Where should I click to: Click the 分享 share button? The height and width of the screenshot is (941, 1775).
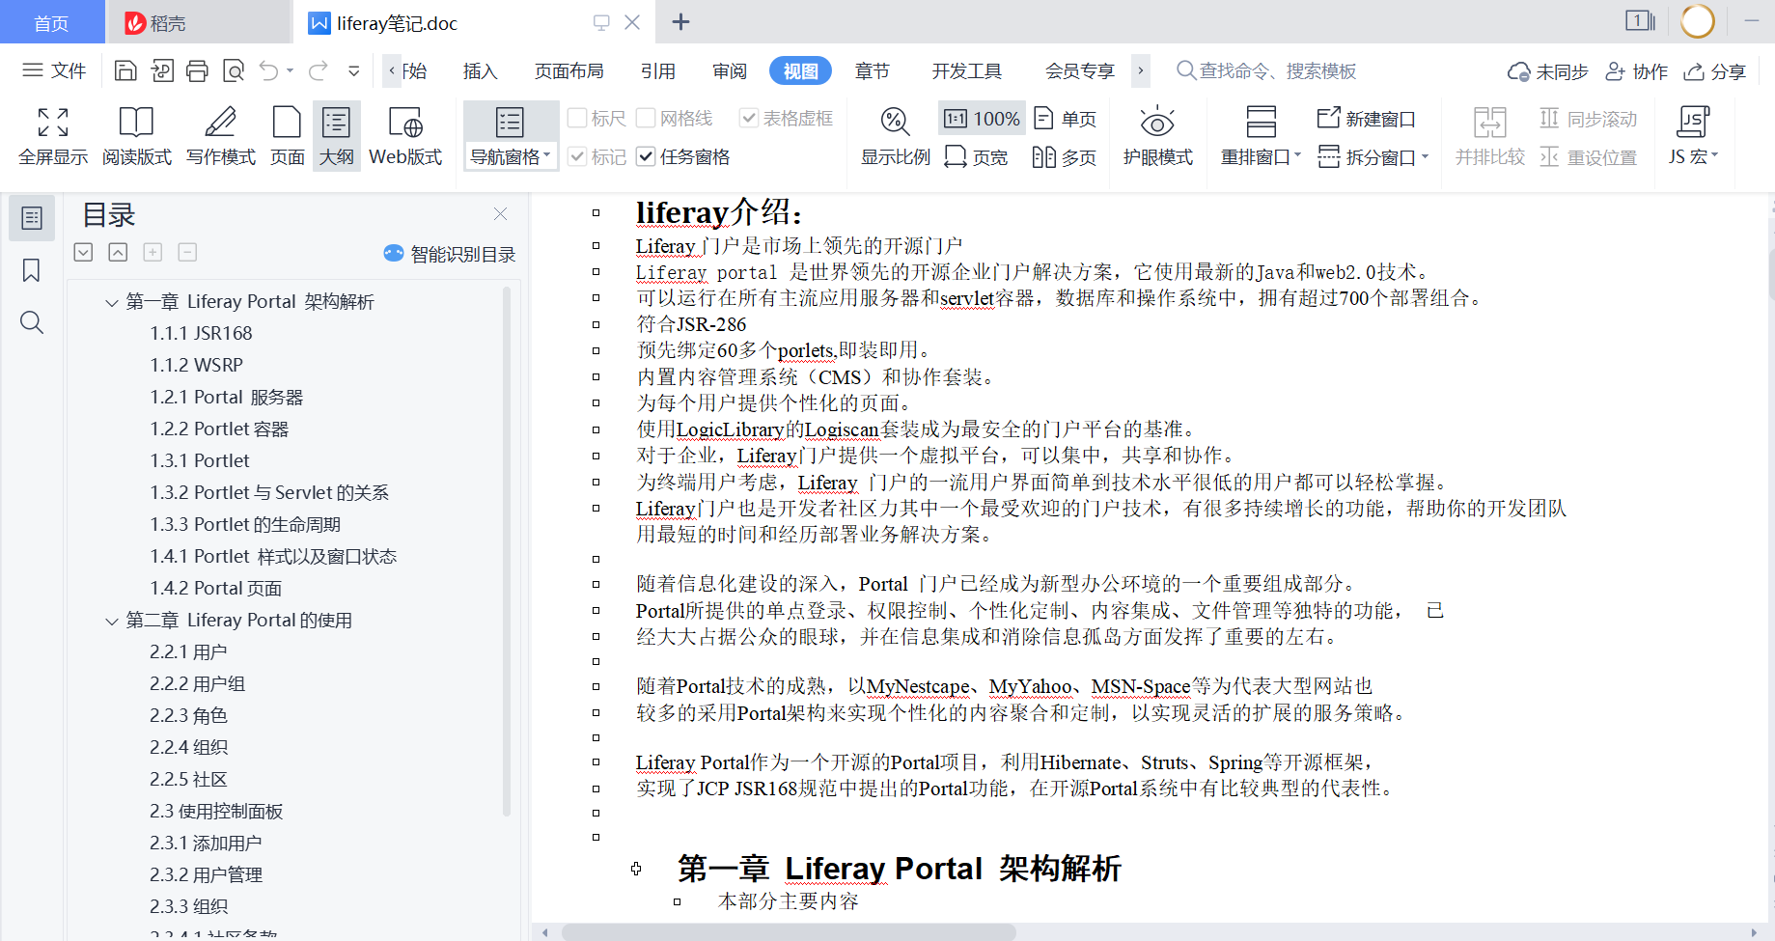coord(1714,71)
